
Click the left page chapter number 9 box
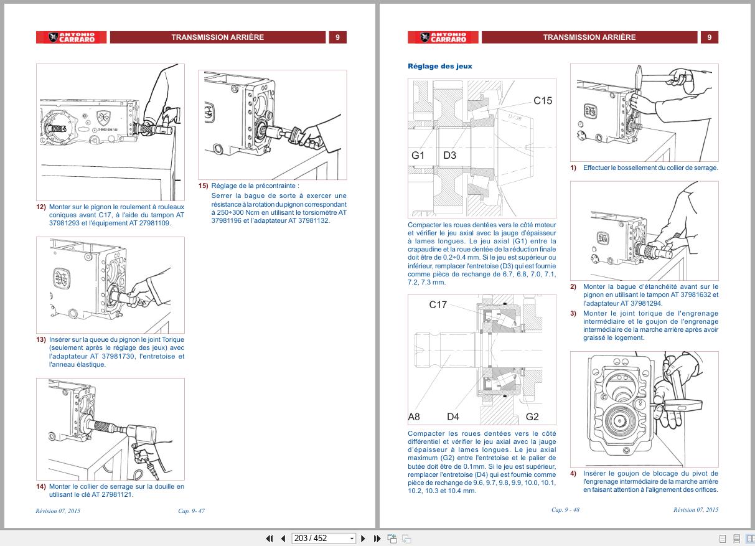coord(337,37)
